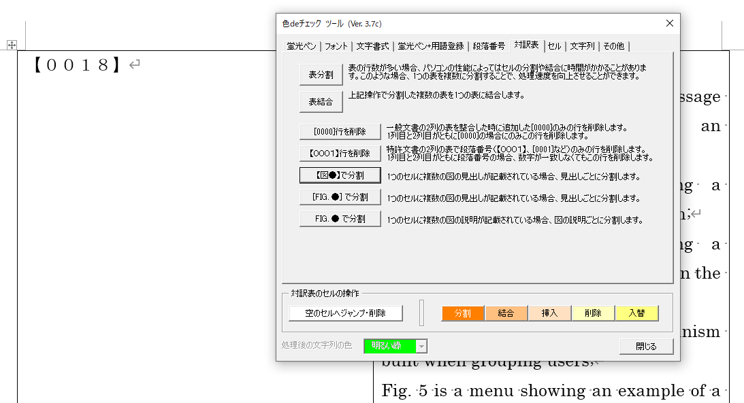Expand the 明るい緑 color dropdown arrow

[422, 347]
